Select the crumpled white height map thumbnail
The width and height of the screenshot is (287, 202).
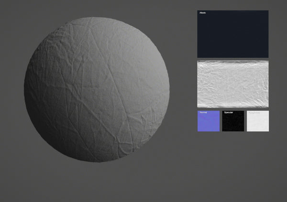[x=233, y=84]
